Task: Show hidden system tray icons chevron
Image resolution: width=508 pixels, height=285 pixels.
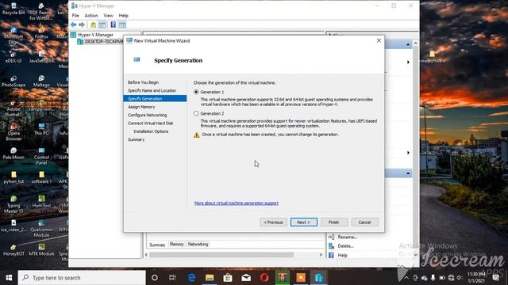Action: (x=406, y=278)
